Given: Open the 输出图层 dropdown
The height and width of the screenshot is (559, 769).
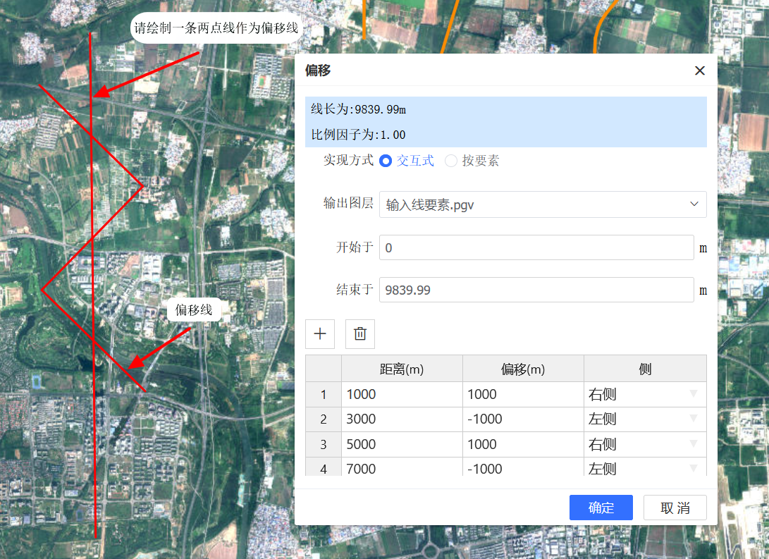Looking at the screenshot, I should (x=542, y=204).
